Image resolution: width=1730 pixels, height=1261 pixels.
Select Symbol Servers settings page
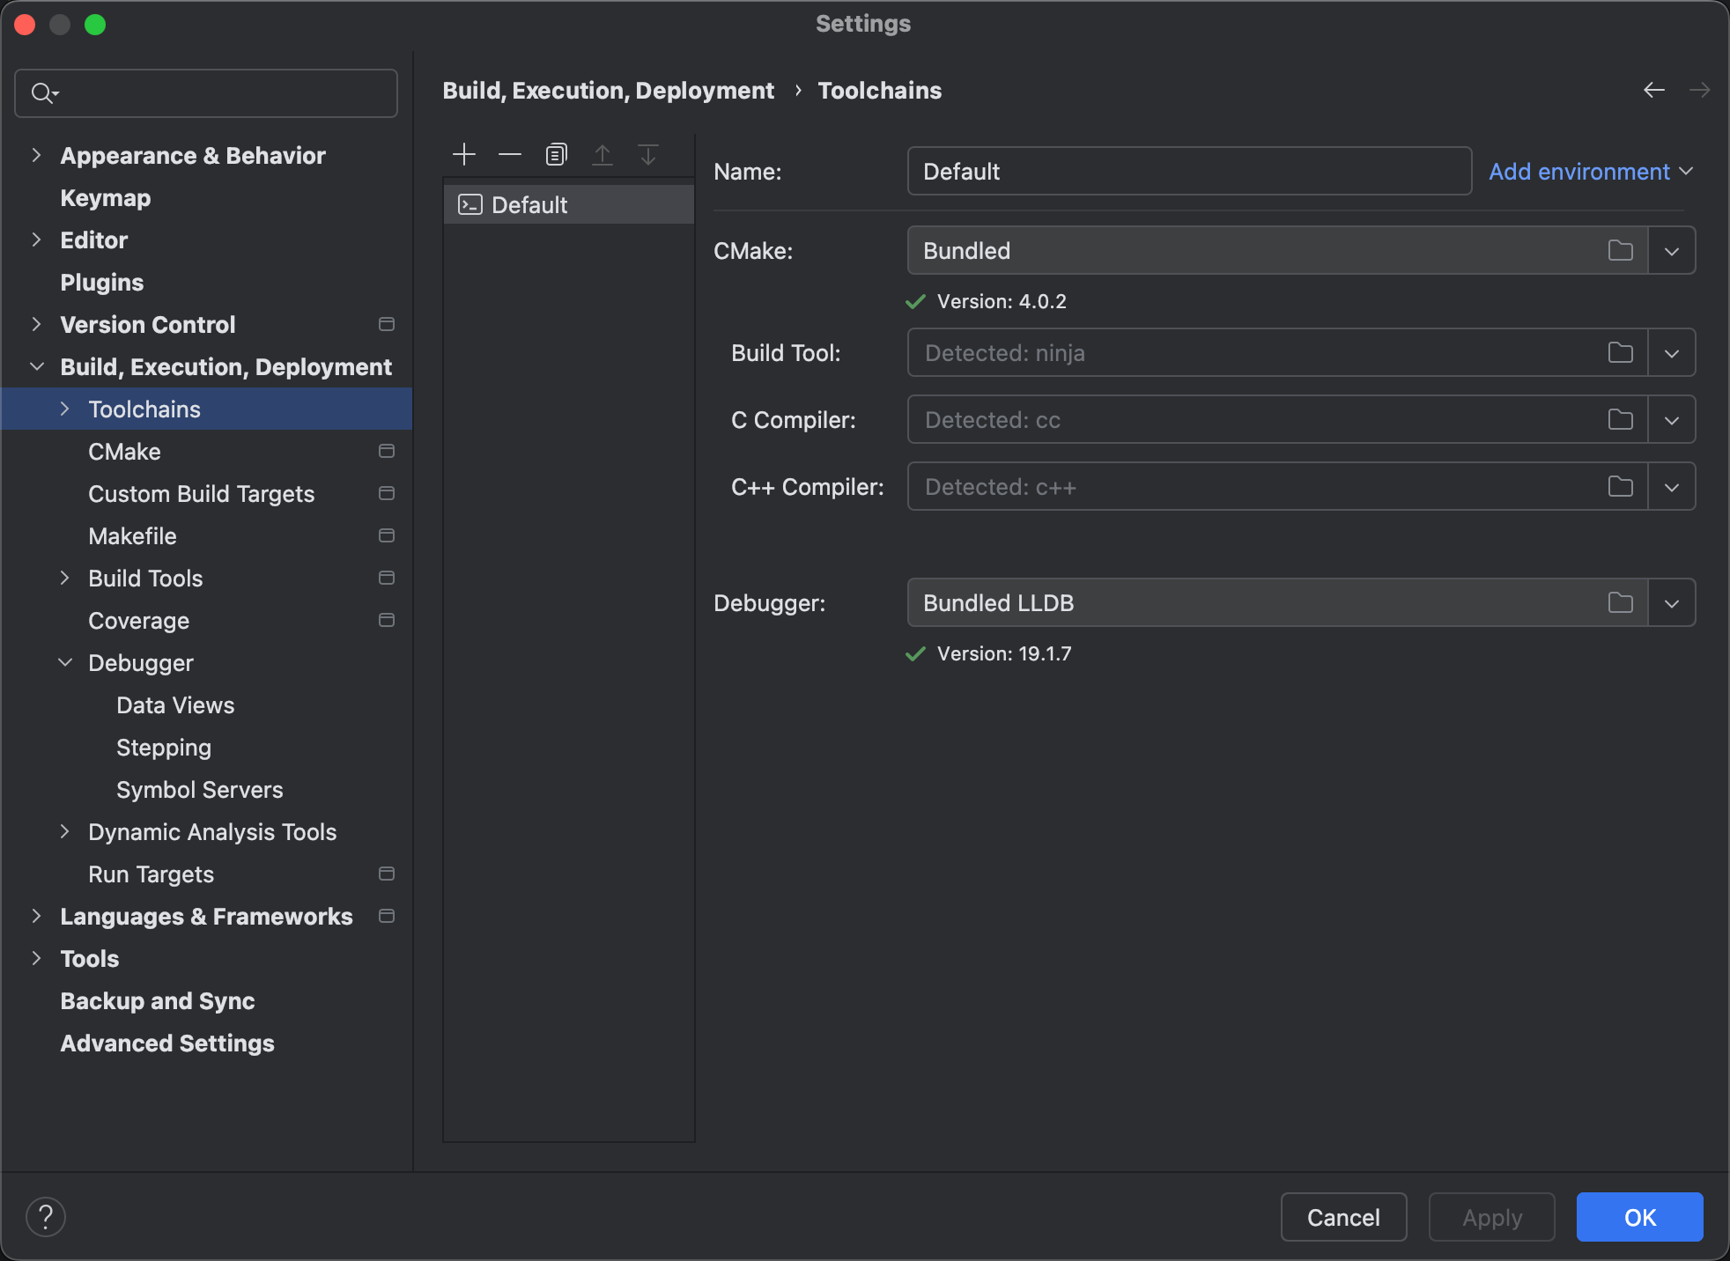(200, 790)
